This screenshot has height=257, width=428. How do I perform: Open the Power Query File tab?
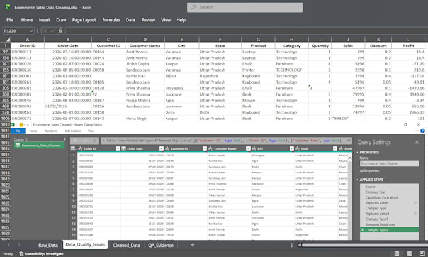[18, 131]
